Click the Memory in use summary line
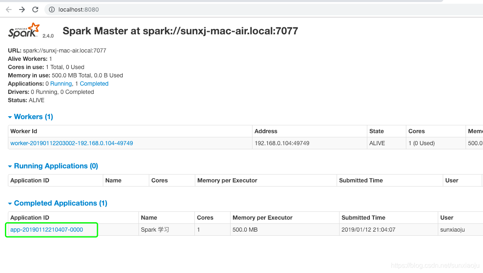The height and width of the screenshot is (273, 483). (66, 75)
